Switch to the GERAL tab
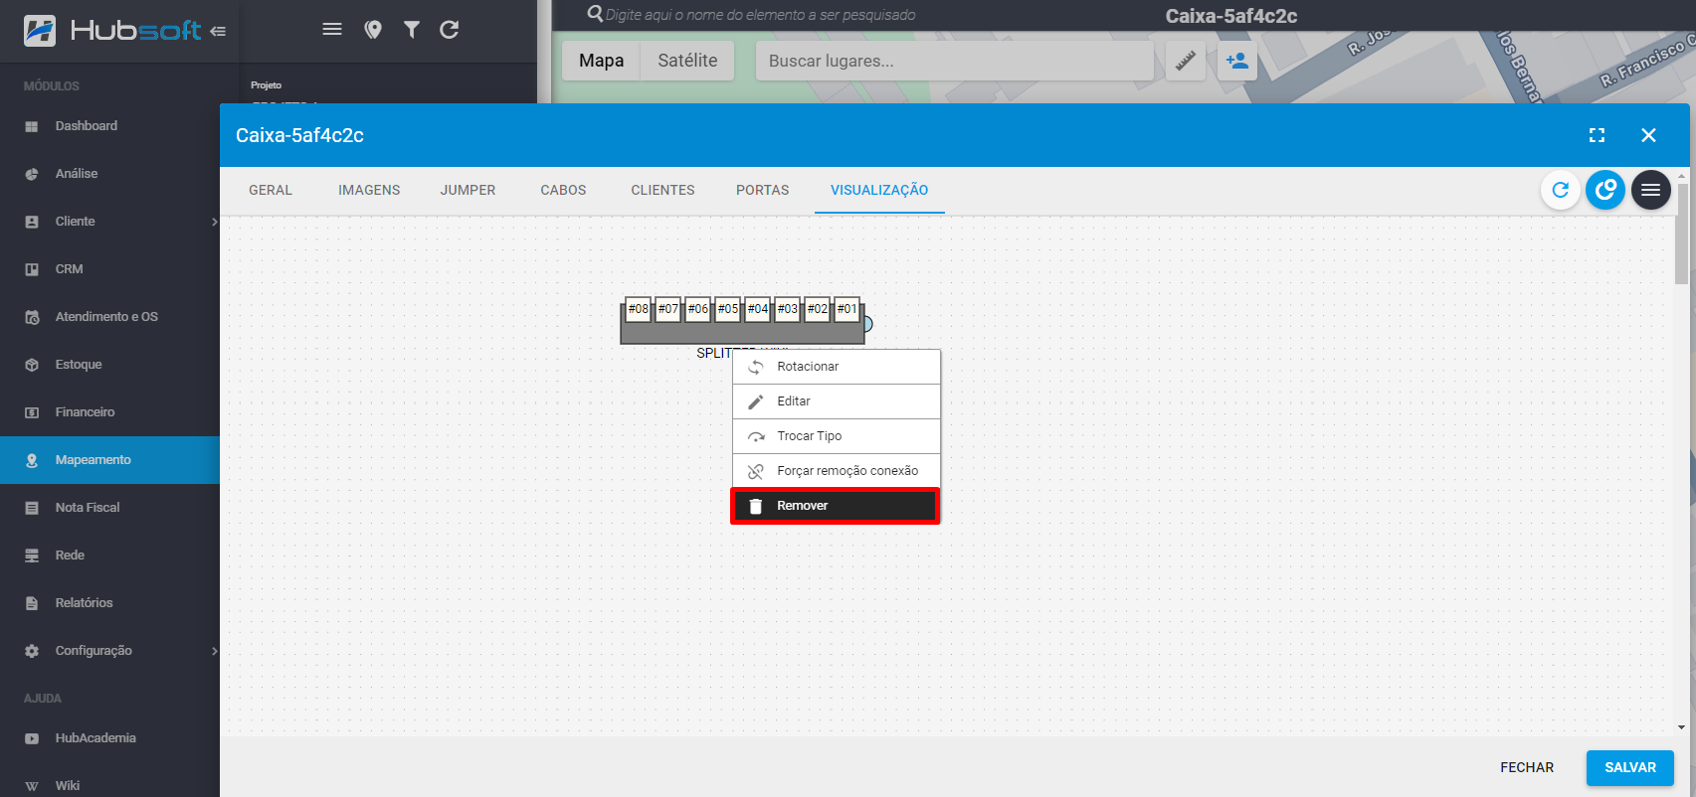The width and height of the screenshot is (1696, 797). pos(271,190)
